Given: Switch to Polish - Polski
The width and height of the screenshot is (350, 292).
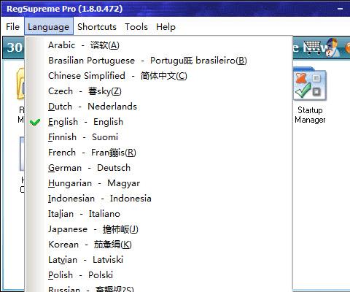Looking at the screenshot, I should pos(159,275).
